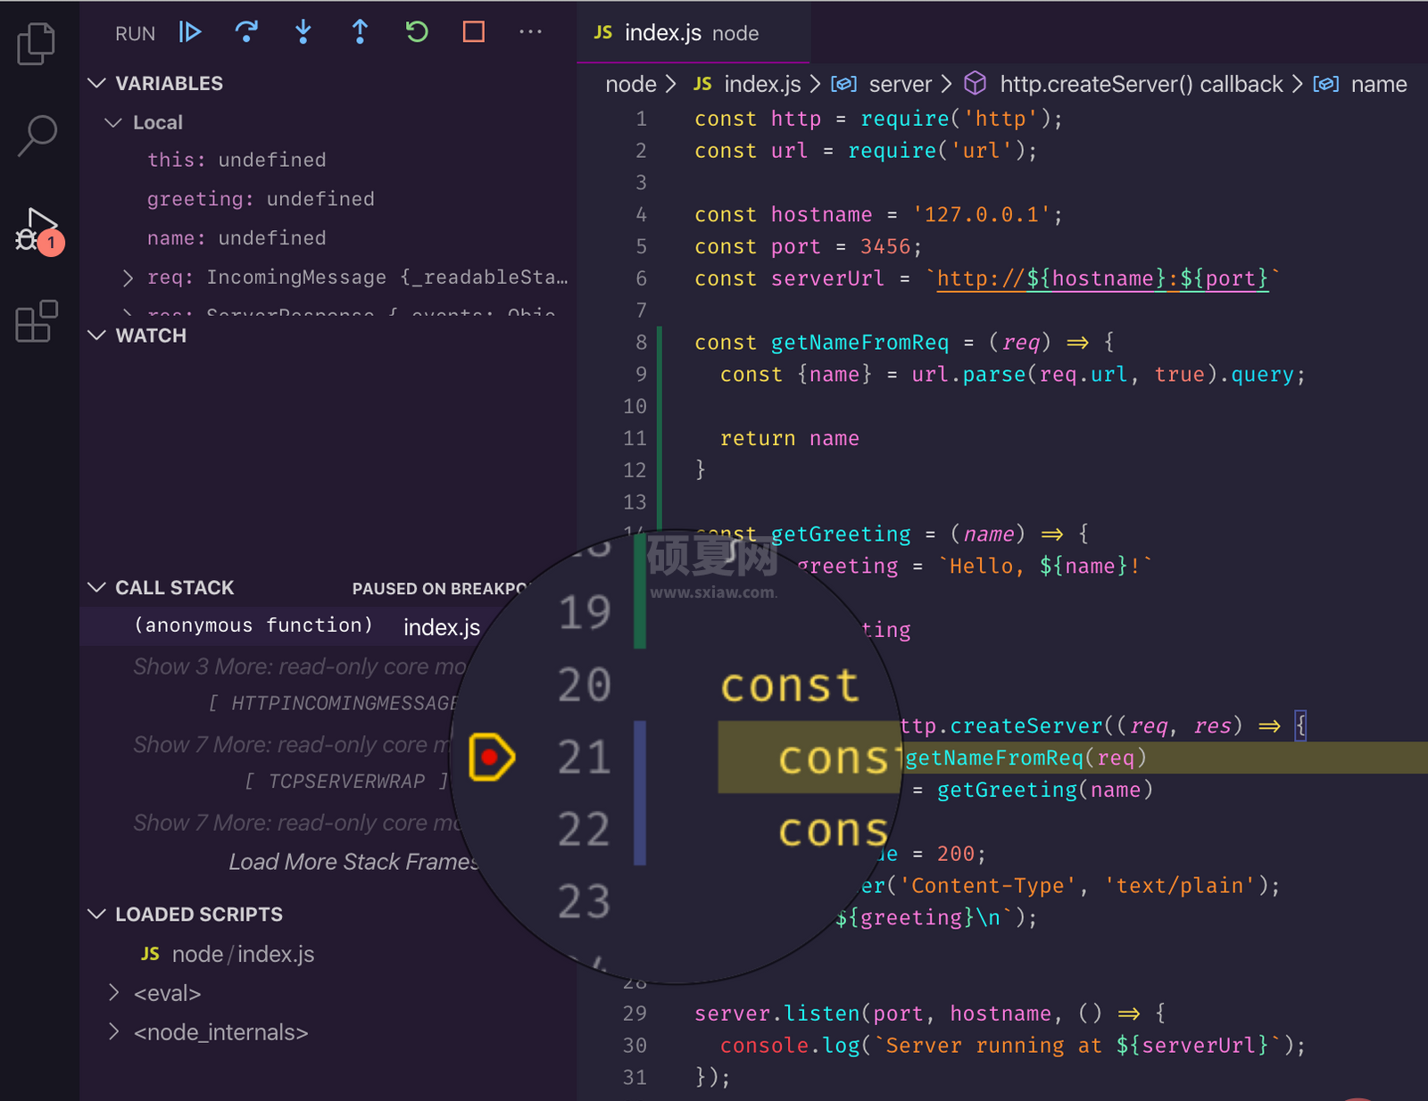Select 'name: undefined' variable row
The width and height of the screenshot is (1428, 1101).
coord(237,238)
